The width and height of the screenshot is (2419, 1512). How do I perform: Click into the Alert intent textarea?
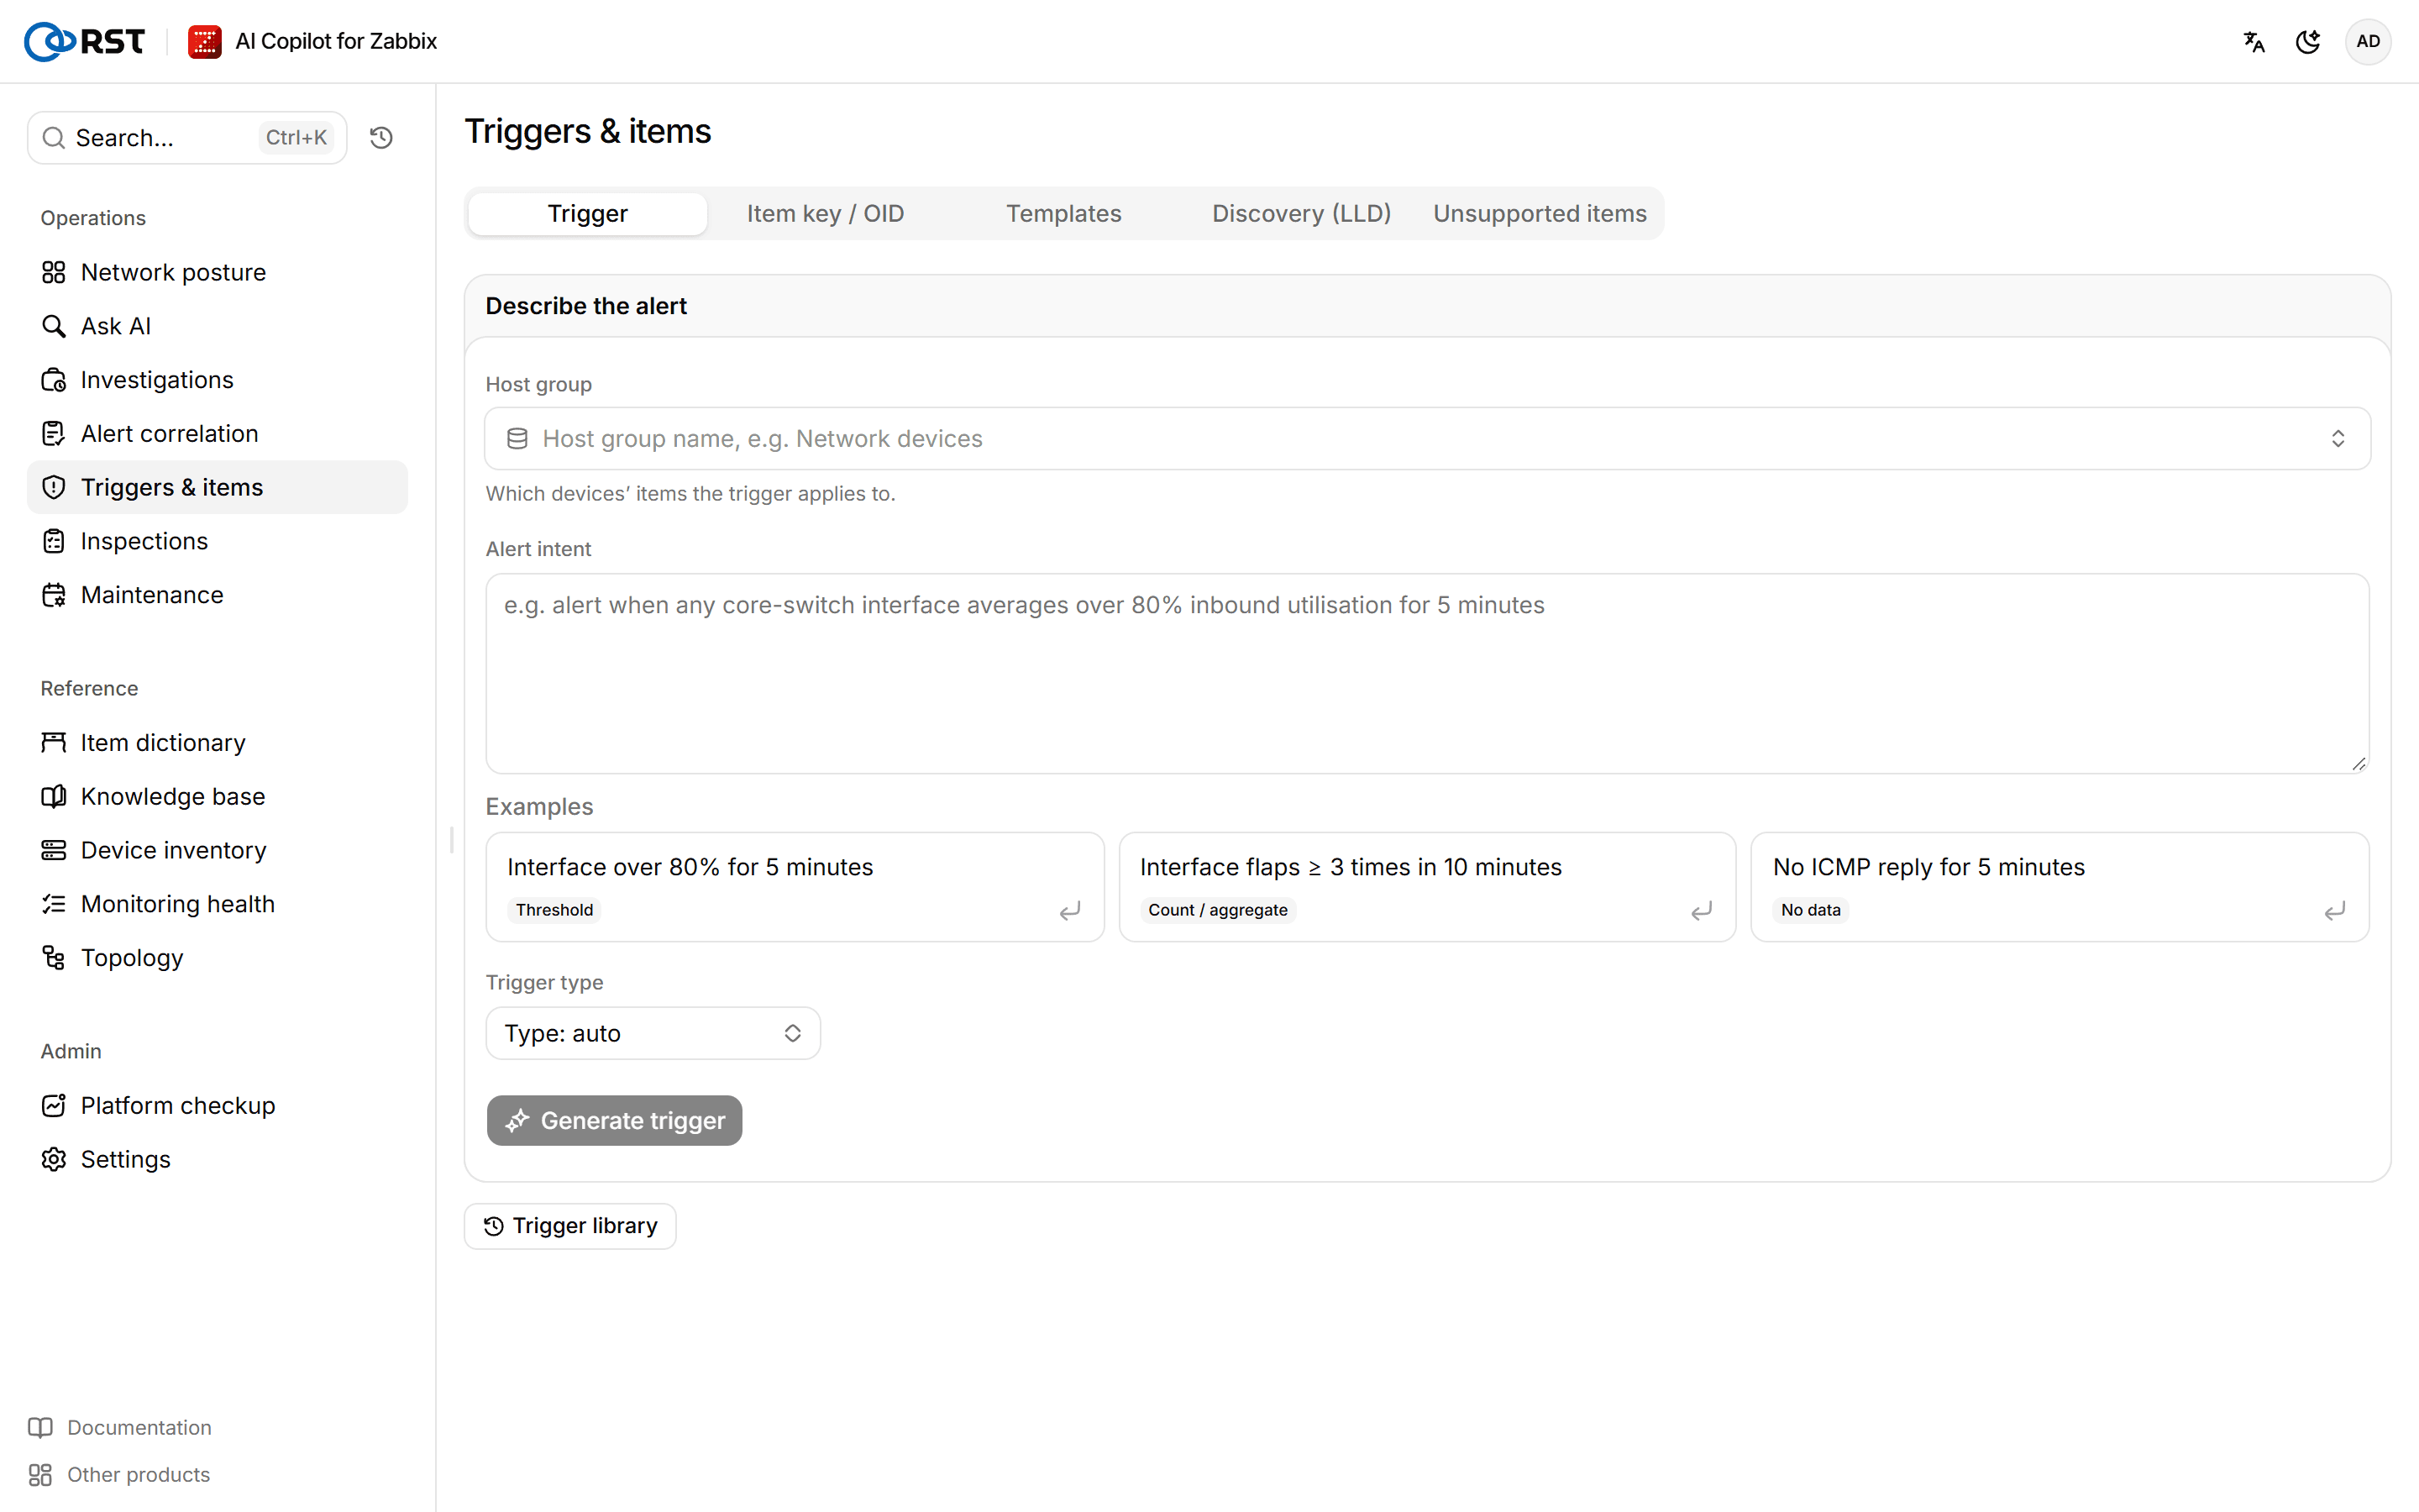[x=1427, y=673]
